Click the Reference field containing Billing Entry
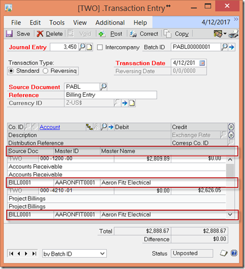245x269 pixels. click(x=110, y=95)
